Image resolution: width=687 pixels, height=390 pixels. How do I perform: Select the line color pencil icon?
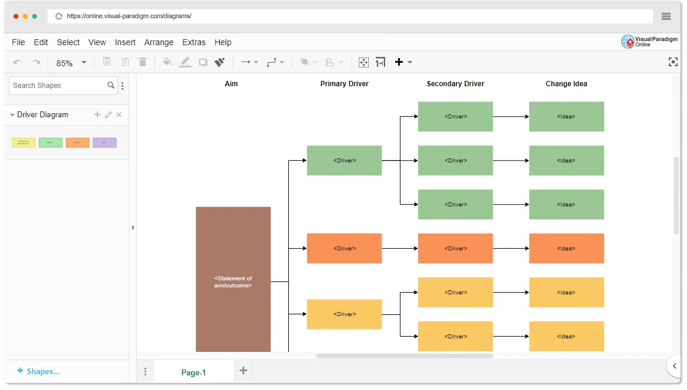[186, 62]
